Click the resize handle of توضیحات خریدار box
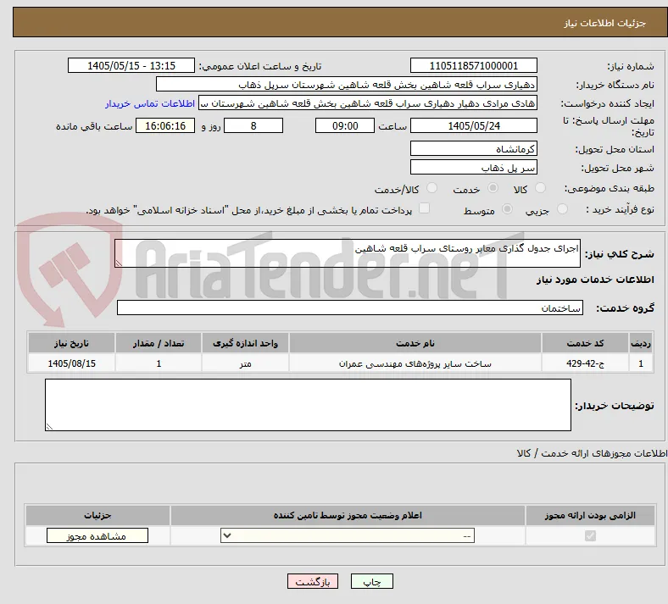This screenshot has width=668, height=604. coord(49,426)
